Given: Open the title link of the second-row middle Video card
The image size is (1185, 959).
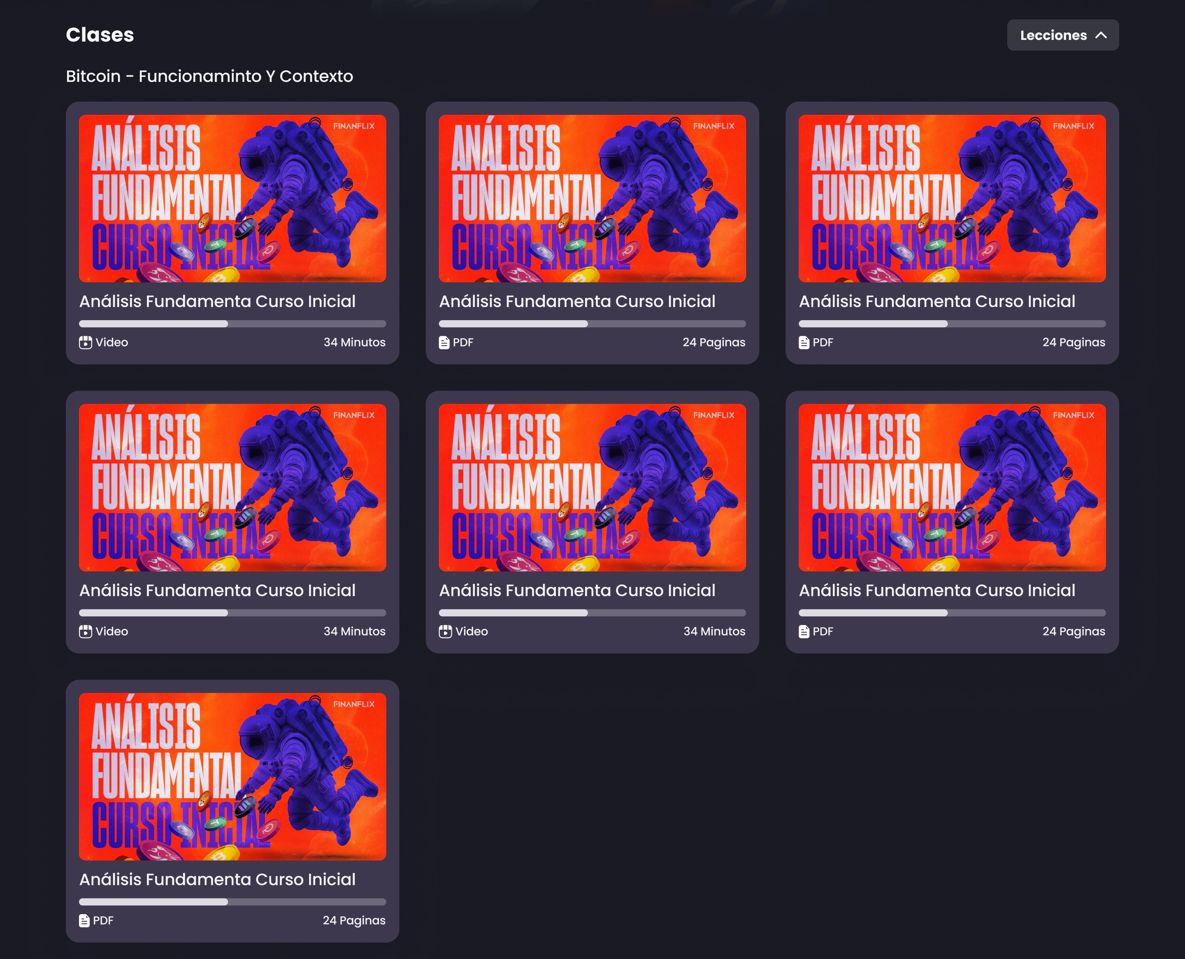Looking at the screenshot, I should pyautogui.click(x=577, y=590).
